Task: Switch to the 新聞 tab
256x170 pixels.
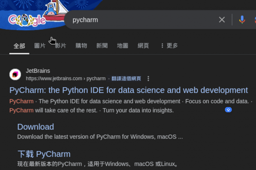Action: coord(102,46)
